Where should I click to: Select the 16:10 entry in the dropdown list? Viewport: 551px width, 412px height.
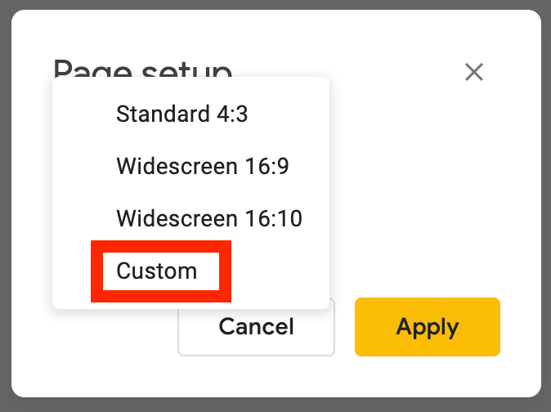pyautogui.click(x=209, y=219)
